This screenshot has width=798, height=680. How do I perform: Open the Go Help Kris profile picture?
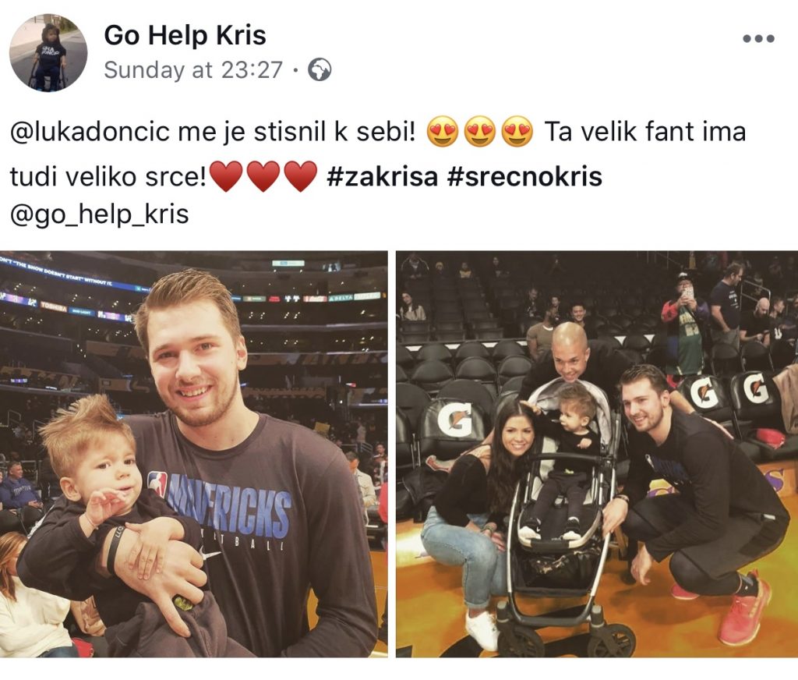click(x=48, y=52)
